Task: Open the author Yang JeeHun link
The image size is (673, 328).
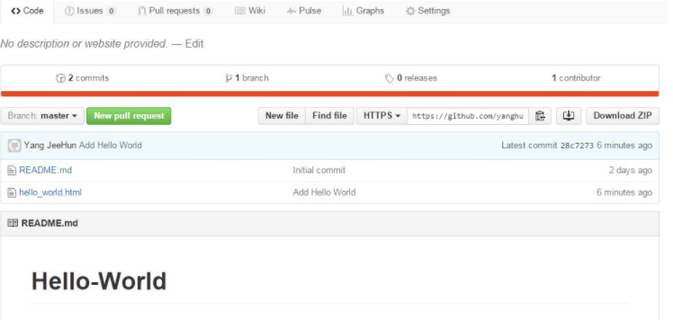Action: [x=50, y=146]
